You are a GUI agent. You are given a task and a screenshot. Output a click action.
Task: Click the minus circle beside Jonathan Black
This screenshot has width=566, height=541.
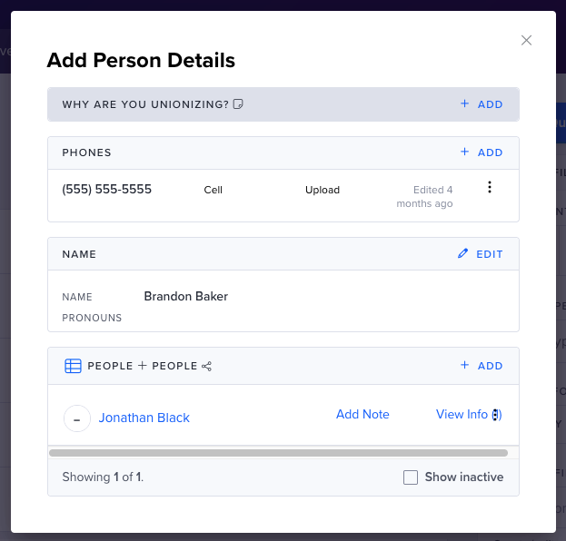(x=77, y=418)
